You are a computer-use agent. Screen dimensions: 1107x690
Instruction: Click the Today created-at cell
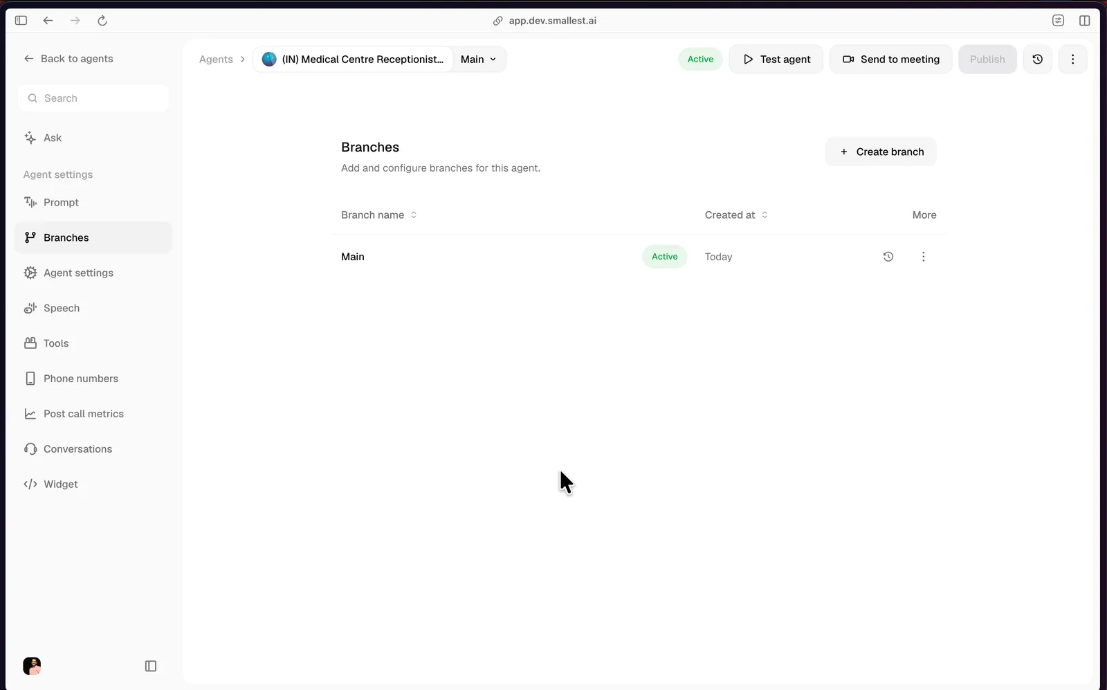click(x=718, y=257)
